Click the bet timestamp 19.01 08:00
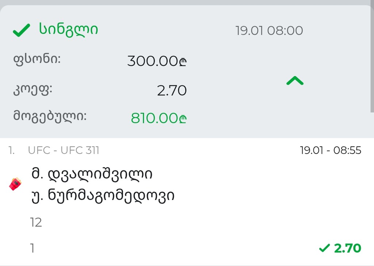374x266 pixels. pos(269,31)
